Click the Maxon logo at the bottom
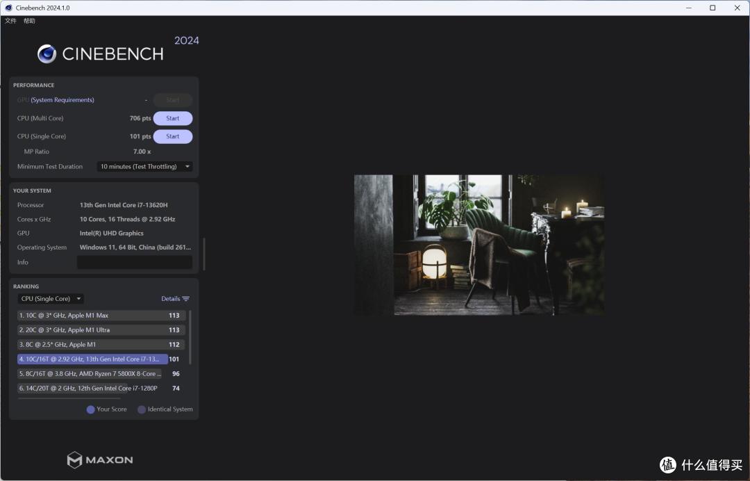The height and width of the screenshot is (481, 750). point(100,460)
